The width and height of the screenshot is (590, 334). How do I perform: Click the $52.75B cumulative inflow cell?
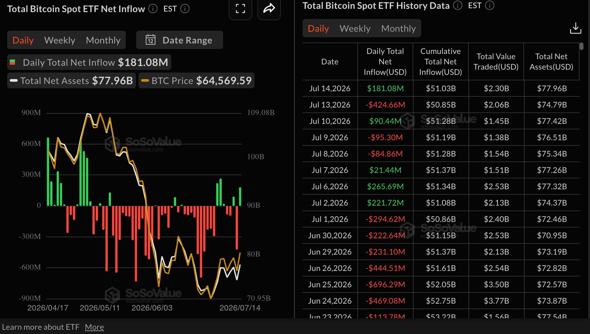click(x=441, y=301)
